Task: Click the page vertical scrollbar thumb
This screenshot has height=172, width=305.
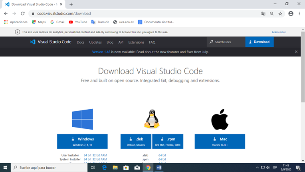Action: coord(303,67)
